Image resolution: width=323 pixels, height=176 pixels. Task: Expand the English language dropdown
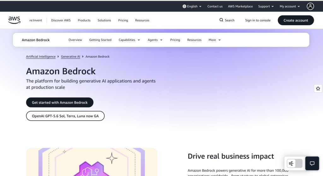192,6
